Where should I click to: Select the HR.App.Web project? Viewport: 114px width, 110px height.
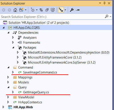click(23, 107)
